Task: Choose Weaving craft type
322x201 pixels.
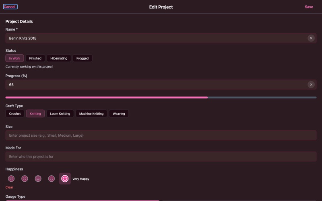Action: point(119,114)
